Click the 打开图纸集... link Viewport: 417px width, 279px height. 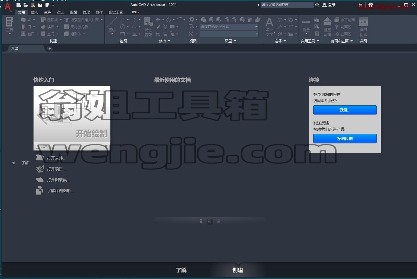pyautogui.click(x=52, y=180)
